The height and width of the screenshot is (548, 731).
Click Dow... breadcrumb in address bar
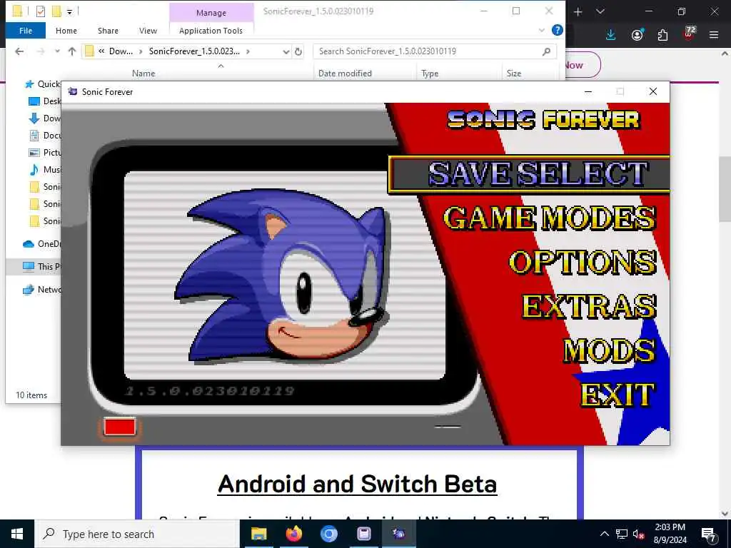(120, 51)
